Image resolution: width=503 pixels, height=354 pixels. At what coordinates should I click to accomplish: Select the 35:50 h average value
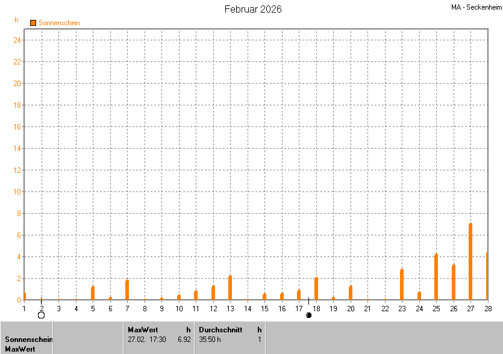pos(210,339)
